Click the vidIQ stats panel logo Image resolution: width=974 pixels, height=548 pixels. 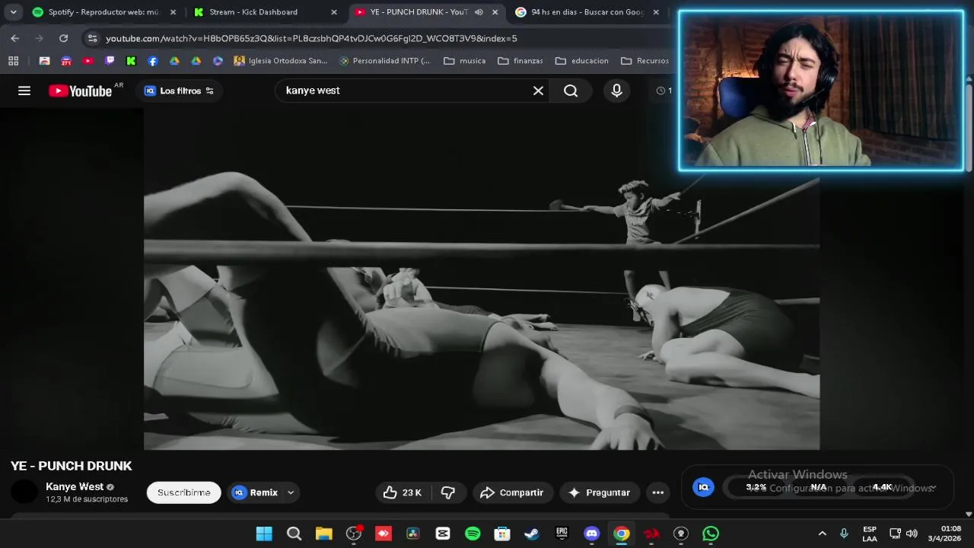coord(703,487)
